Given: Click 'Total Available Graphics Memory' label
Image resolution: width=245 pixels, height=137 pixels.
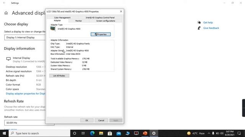Looking at the screenshot, I should [65, 59].
